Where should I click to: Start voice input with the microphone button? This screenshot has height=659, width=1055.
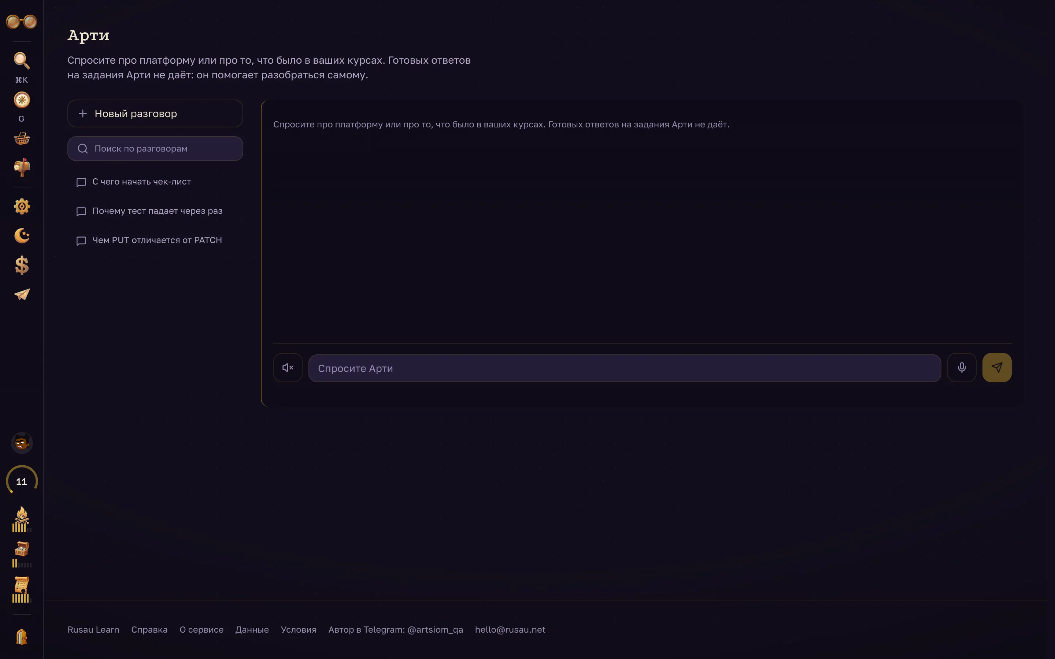pos(961,368)
